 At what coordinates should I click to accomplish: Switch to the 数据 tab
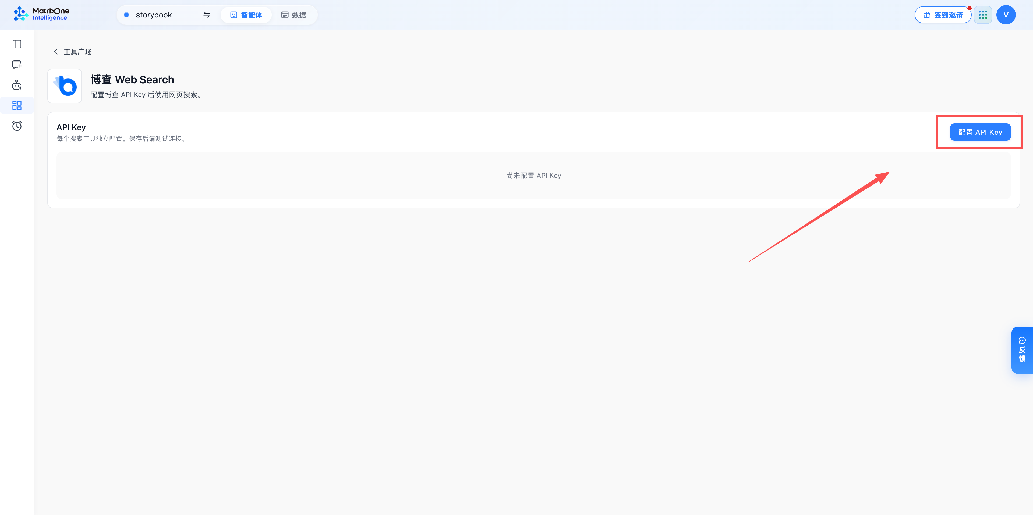[x=293, y=15]
